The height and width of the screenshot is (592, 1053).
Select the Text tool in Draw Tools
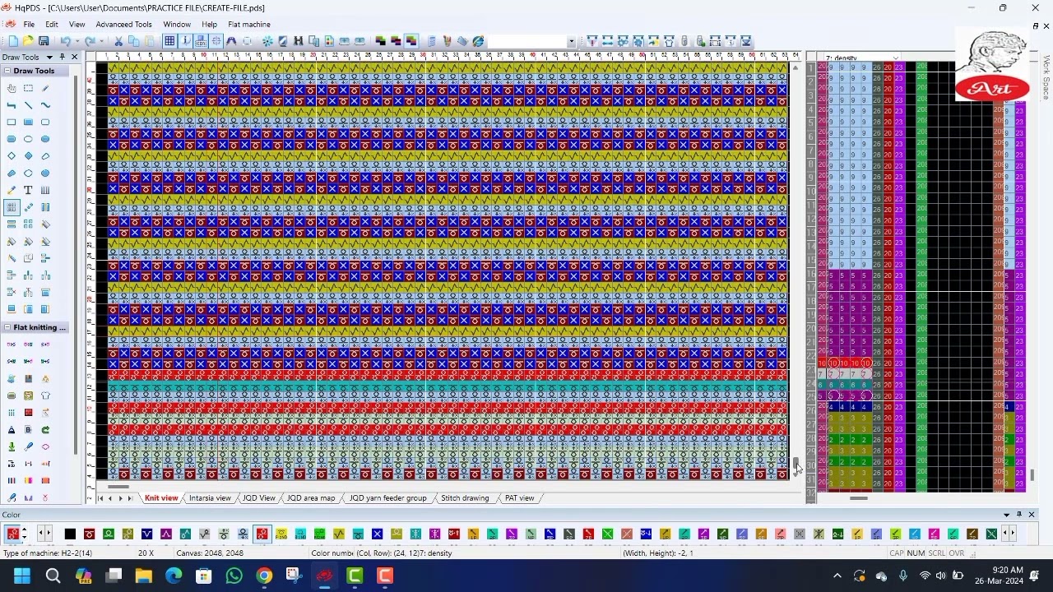click(x=28, y=190)
